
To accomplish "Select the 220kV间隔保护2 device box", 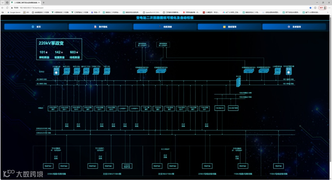I will click(111, 108).
